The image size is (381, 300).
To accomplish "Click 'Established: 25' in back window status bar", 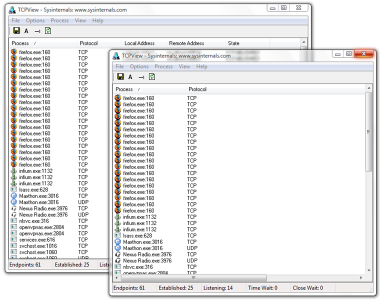I will [x=72, y=264].
